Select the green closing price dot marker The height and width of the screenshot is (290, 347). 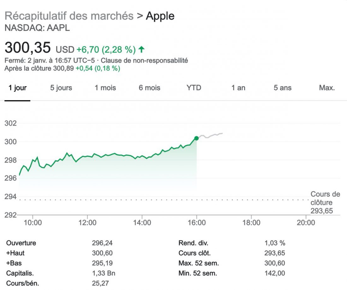pos(197,138)
